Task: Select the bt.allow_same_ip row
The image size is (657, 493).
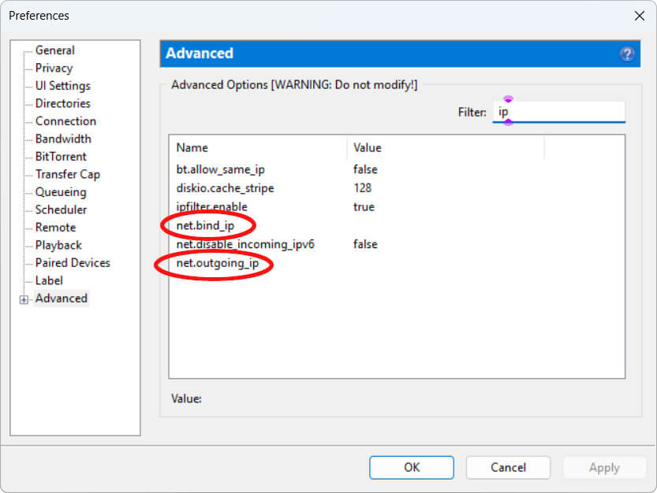Action: 397,169
